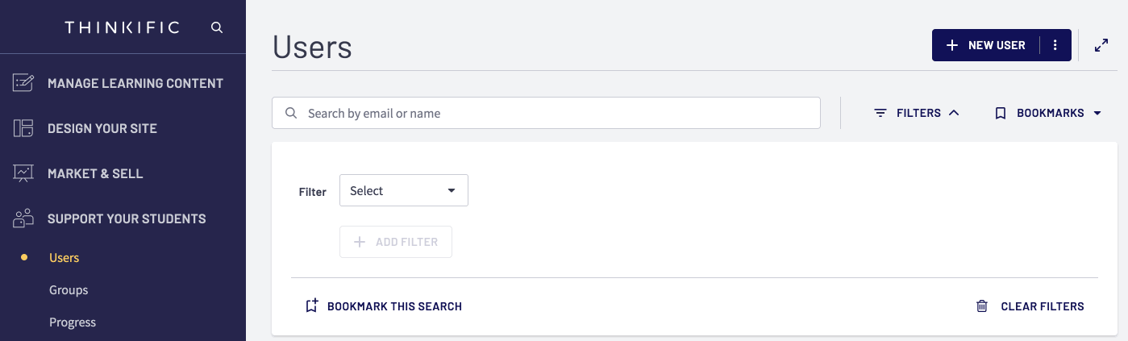Collapse the Filters panel

point(918,113)
